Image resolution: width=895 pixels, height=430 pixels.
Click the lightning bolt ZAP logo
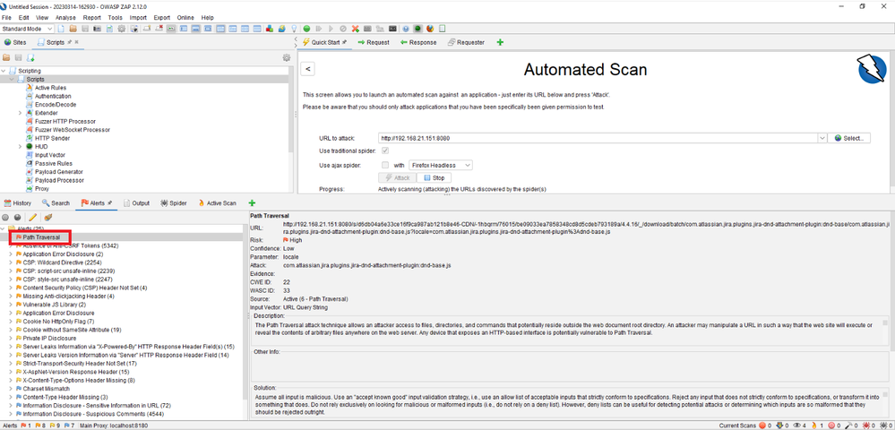(873, 70)
